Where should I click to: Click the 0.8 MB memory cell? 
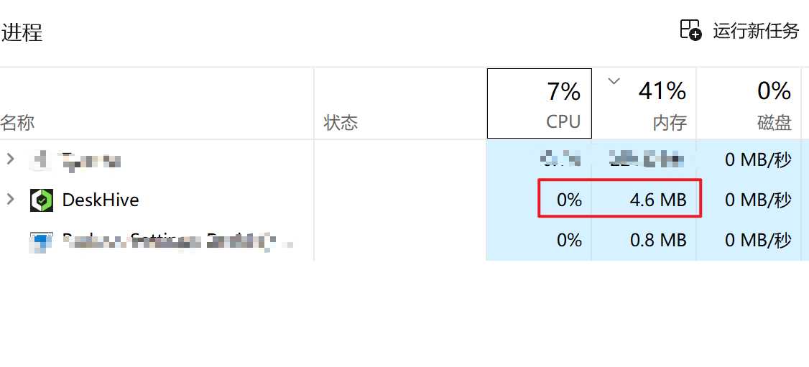(657, 240)
